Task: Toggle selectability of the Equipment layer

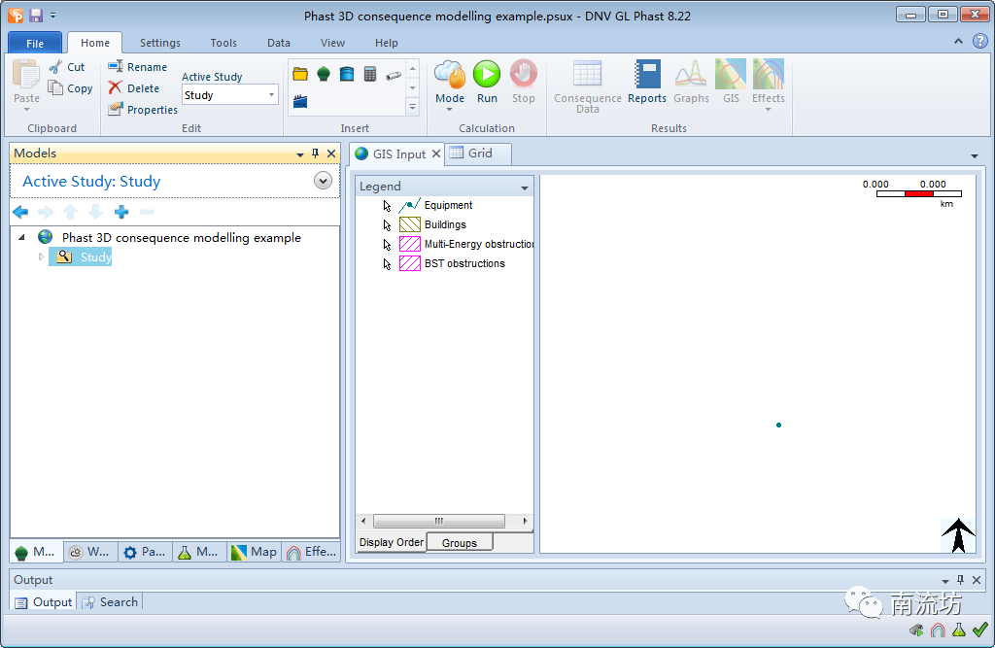Action: click(388, 206)
